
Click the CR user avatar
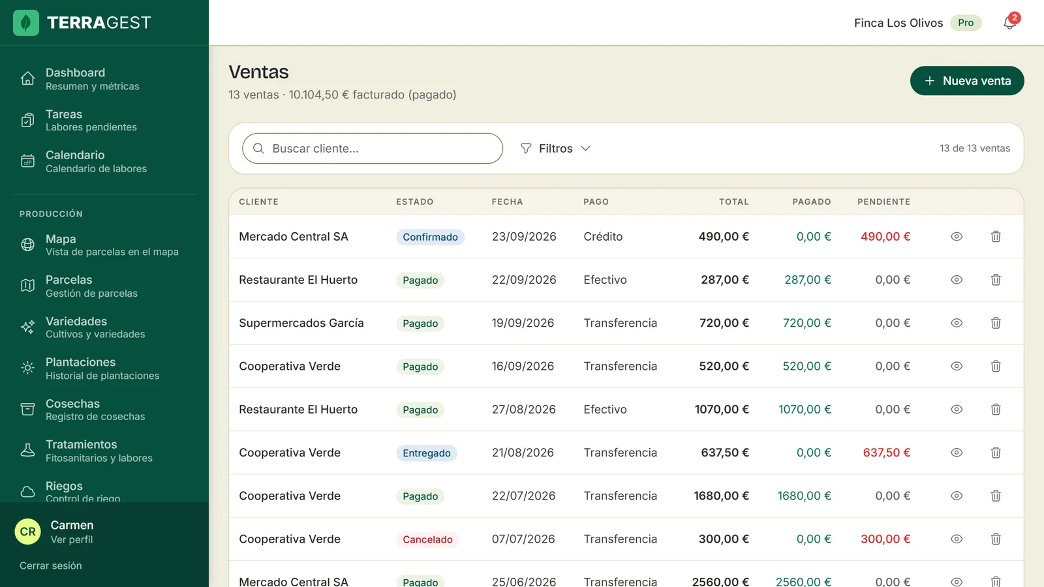click(28, 532)
